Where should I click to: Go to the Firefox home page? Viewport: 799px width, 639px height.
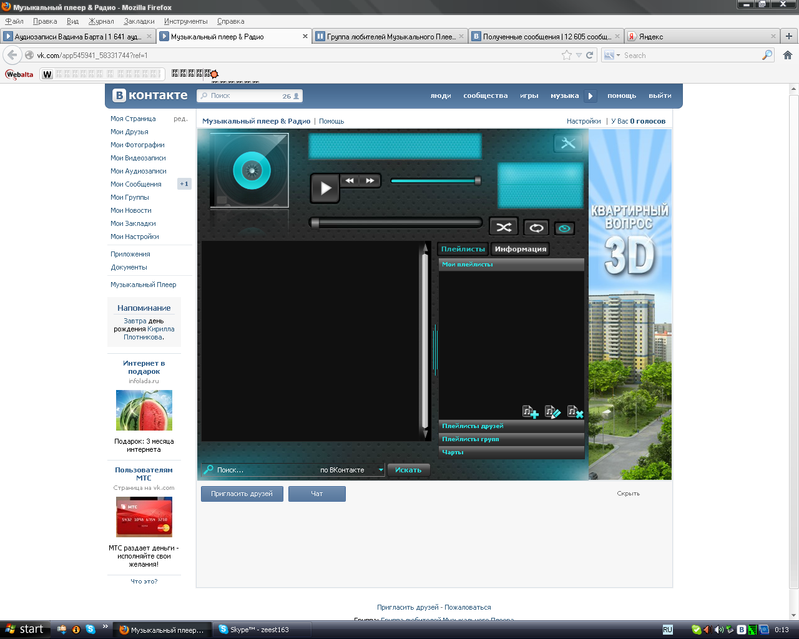click(788, 55)
